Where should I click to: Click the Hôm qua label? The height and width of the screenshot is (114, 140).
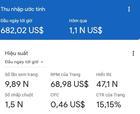click(78, 21)
